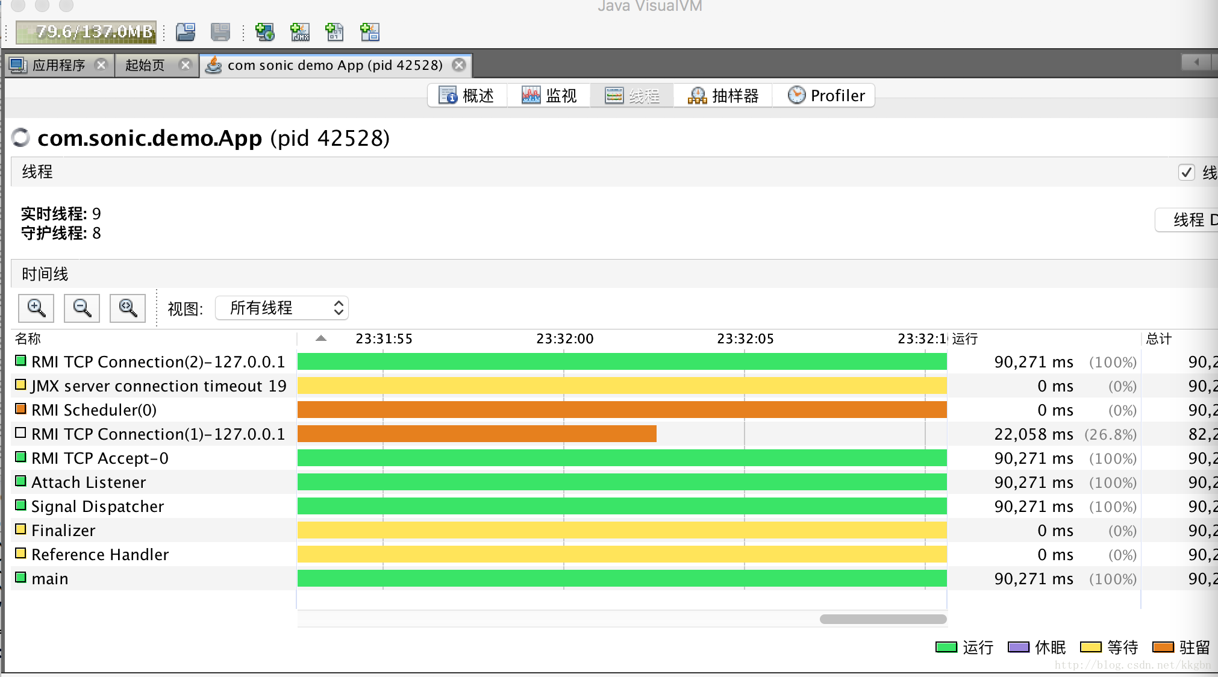Click the yellow 等待 legend swatch
Image resolution: width=1218 pixels, height=677 pixels.
[1091, 647]
